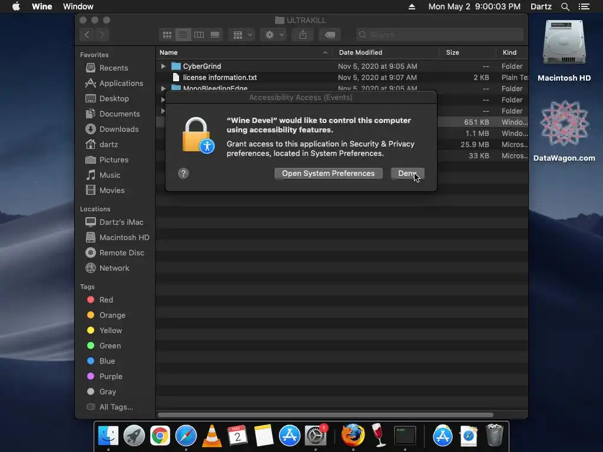
Task: Switch Finder to gallery view
Action: coord(215,35)
